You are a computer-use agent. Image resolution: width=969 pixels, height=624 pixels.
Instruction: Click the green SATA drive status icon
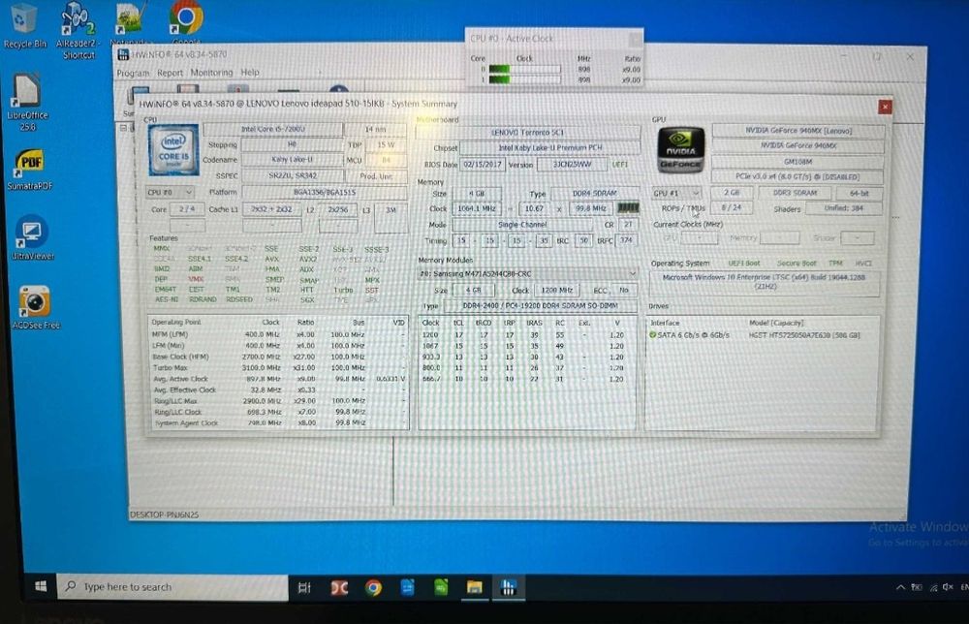click(x=652, y=335)
